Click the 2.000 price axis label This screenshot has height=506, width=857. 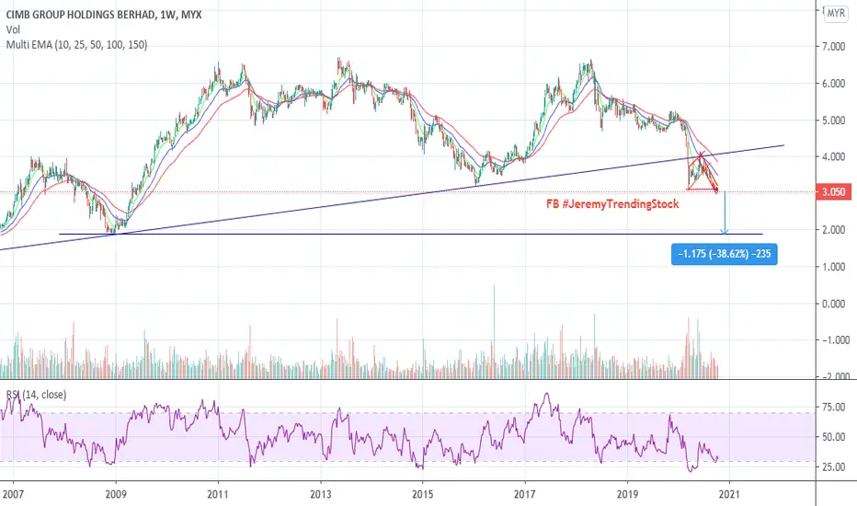click(x=833, y=230)
